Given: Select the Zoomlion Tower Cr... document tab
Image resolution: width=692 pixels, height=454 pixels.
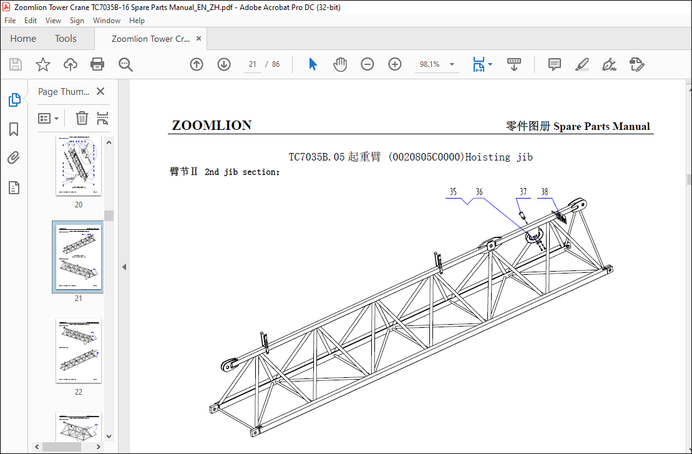Looking at the screenshot, I should pos(150,39).
